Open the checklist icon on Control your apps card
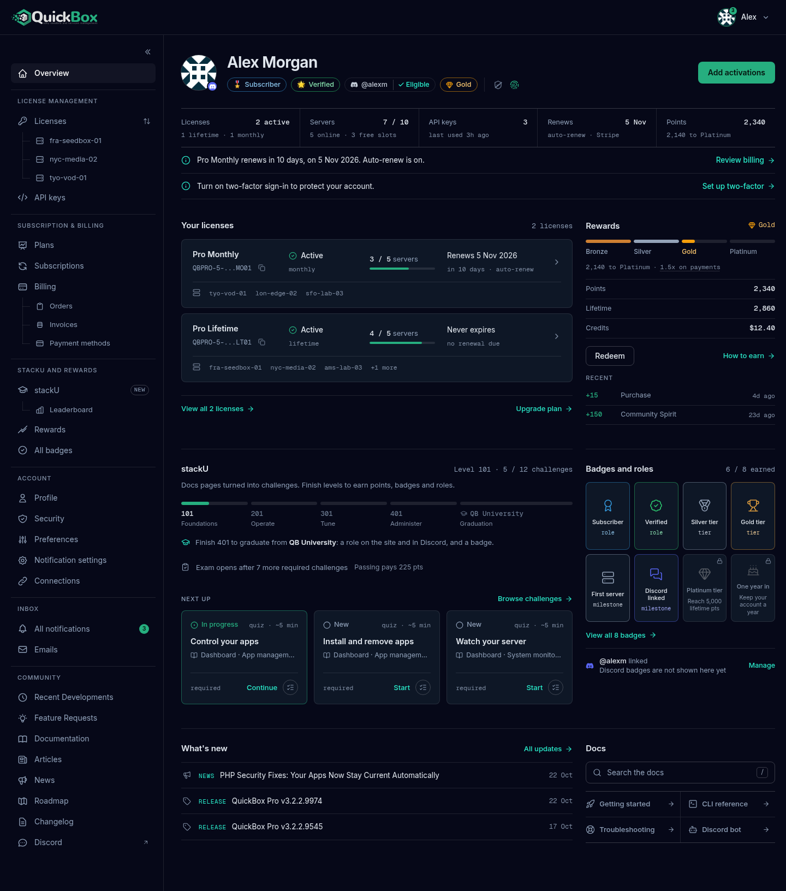This screenshot has height=891, width=786. point(290,687)
